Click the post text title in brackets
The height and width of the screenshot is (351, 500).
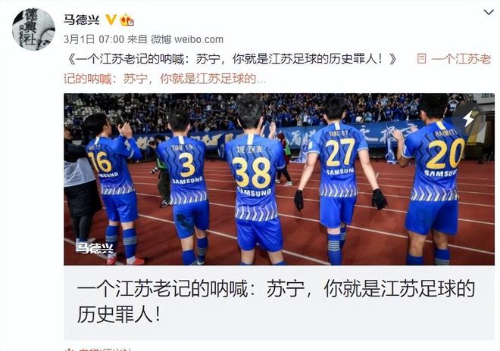click(233, 59)
